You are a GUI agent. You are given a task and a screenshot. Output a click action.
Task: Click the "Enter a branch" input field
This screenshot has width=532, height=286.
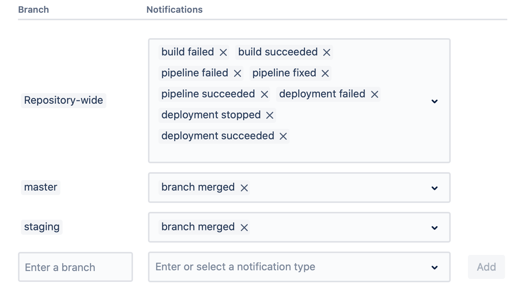click(x=75, y=267)
